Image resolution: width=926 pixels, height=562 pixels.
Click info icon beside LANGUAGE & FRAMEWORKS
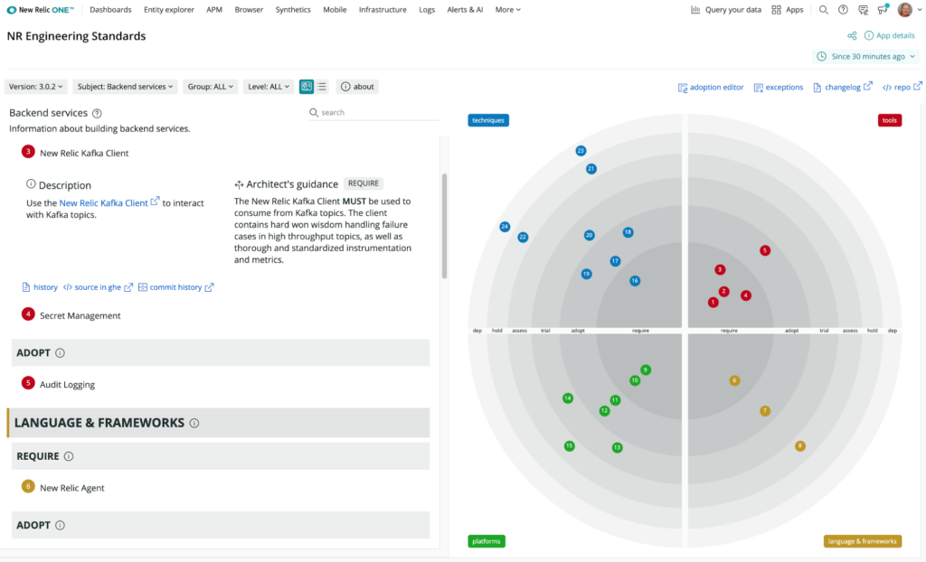click(194, 423)
